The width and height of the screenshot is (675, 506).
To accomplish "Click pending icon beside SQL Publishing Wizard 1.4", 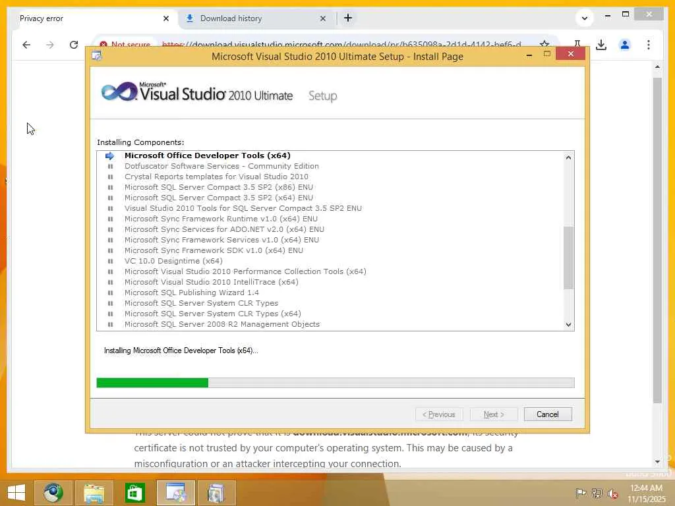I will pyautogui.click(x=110, y=293).
